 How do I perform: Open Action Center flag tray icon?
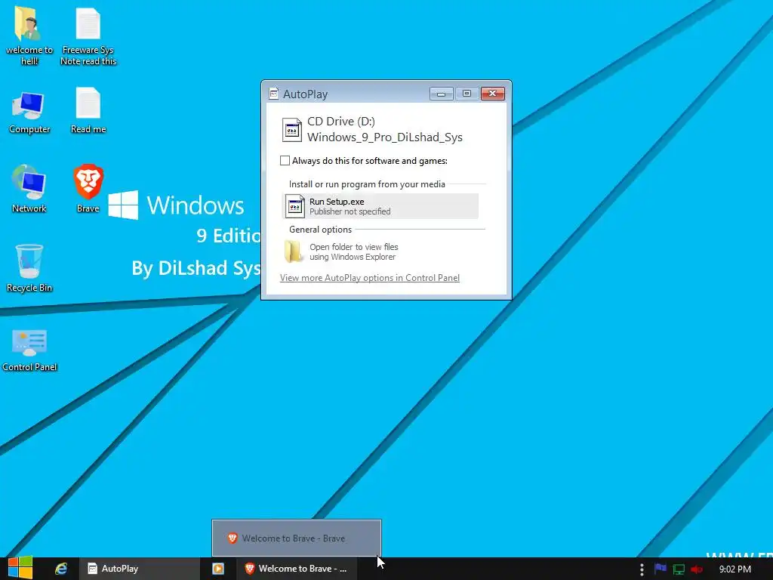click(x=660, y=569)
